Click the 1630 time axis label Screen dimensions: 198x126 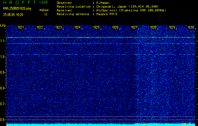[x=191, y=27]
